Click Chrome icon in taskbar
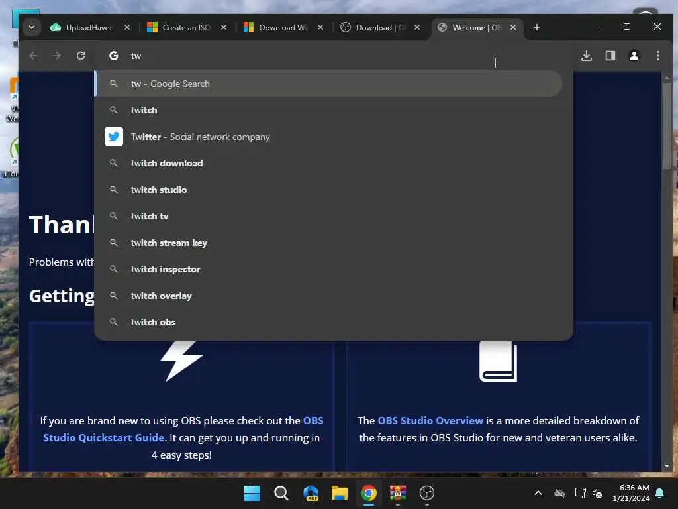Screen dimensions: 678x509 point(368,493)
